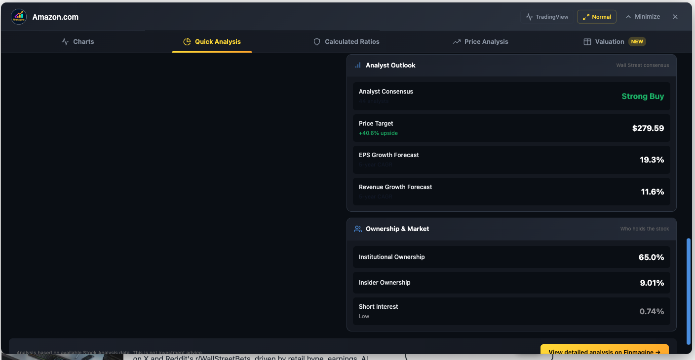Click View detailed analysis on Finmagine
This screenshot has width=695, height=360.
click(x=604, y=351)
